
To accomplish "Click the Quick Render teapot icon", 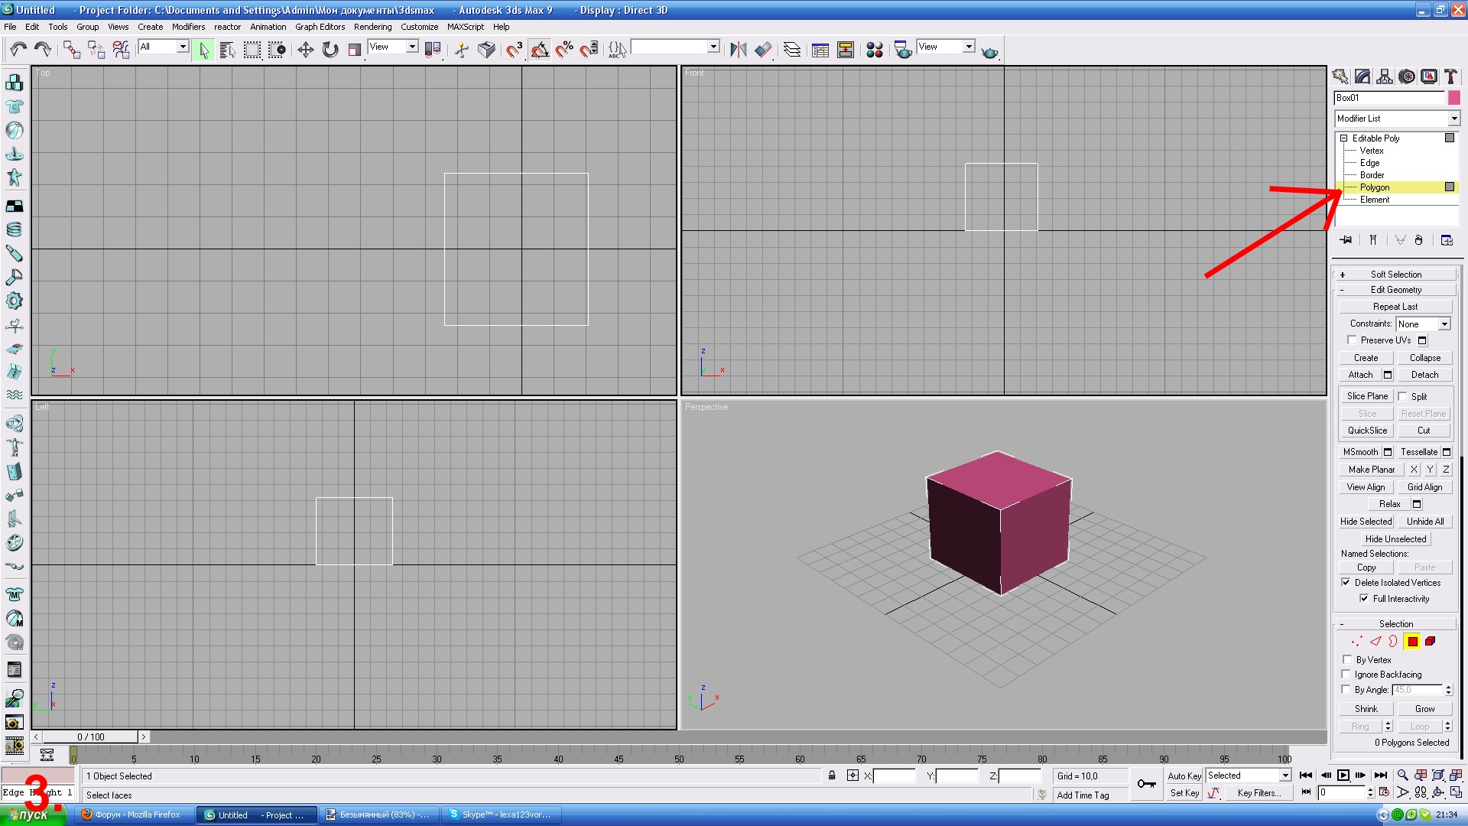I will click(989, 51).
